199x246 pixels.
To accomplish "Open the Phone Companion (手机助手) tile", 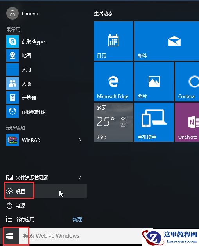I will pos(154,122).
